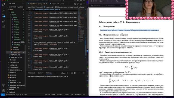This screenshot has width=174, height=98.
Task: Open the Search view in activity bar
Action: (4, 10)
